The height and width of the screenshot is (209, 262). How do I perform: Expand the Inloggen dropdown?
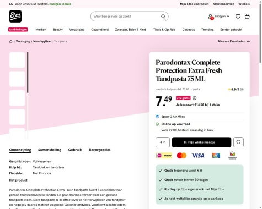(x=222, y=16)
